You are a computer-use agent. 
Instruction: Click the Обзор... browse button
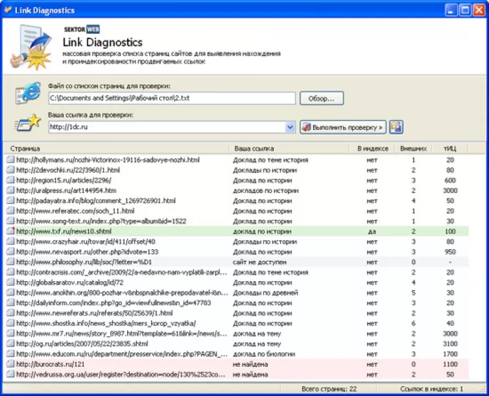pyautogui.click(x=322, y=99)
